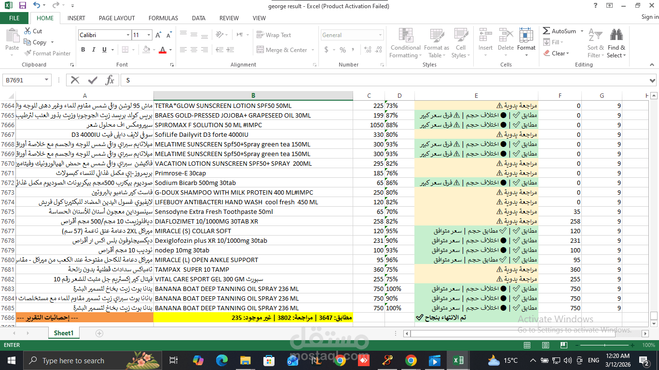
Task: Click the taskbar search box
Action: [x=93, y=360]
